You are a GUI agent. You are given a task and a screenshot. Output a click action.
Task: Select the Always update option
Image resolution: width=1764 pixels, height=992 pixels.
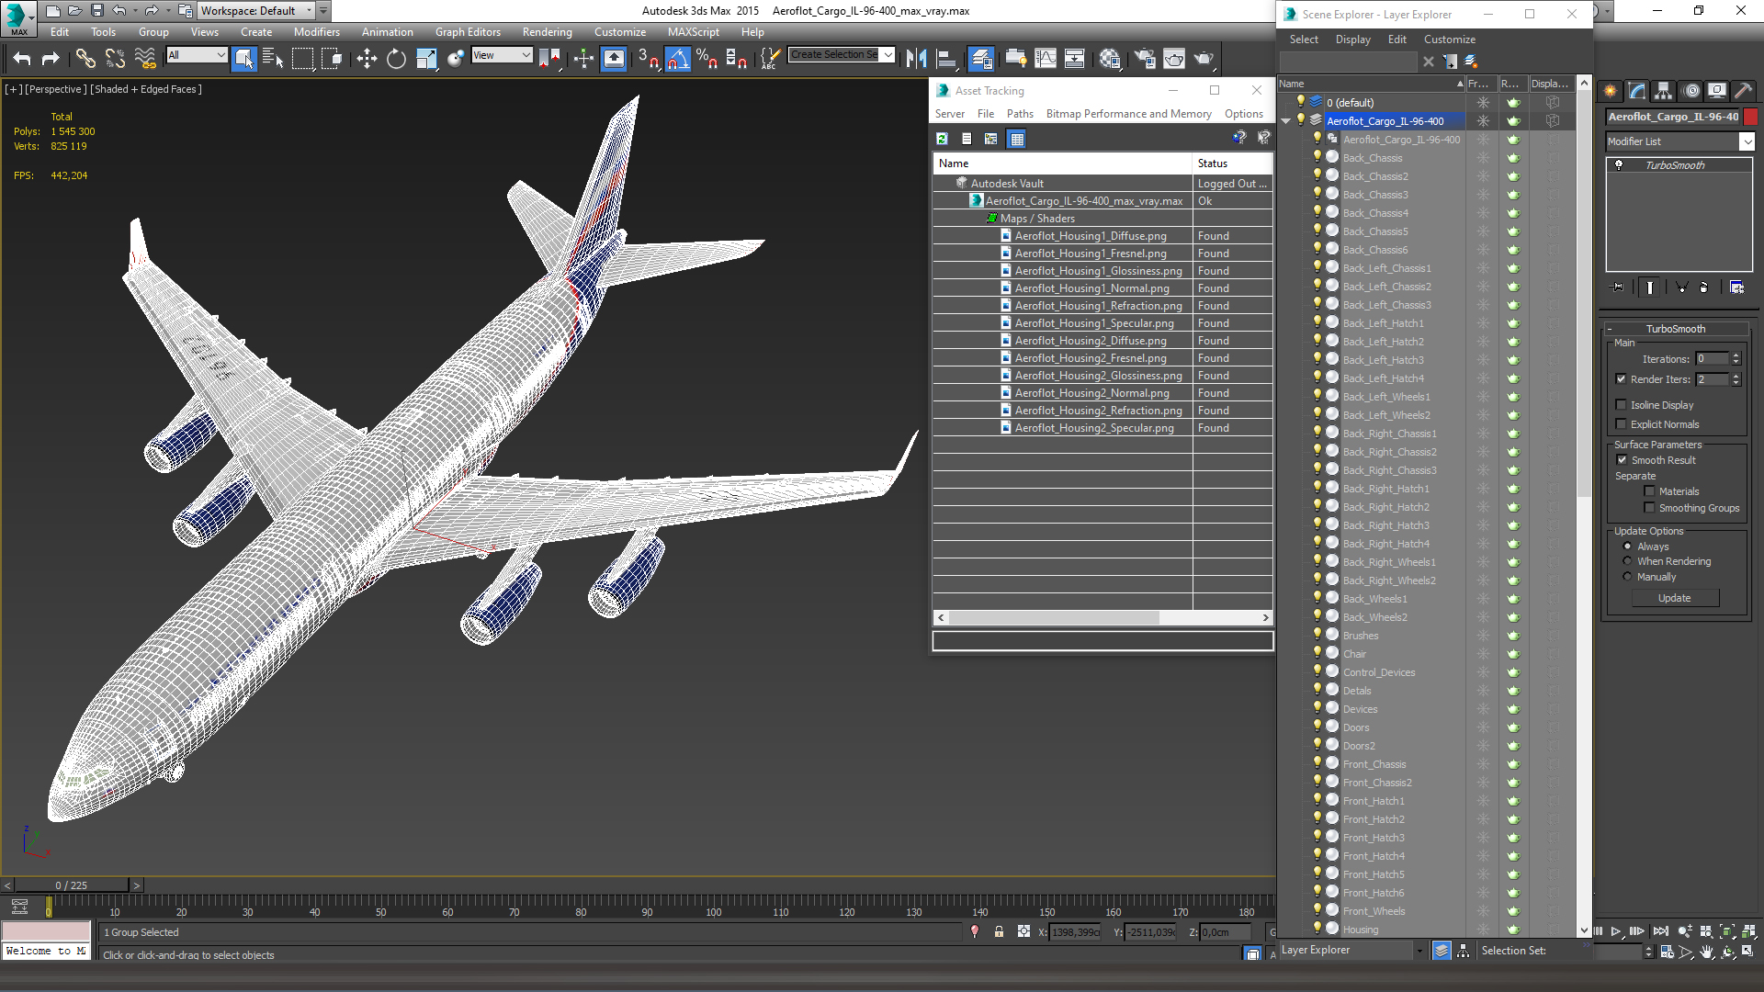[x=1627, y=547]
